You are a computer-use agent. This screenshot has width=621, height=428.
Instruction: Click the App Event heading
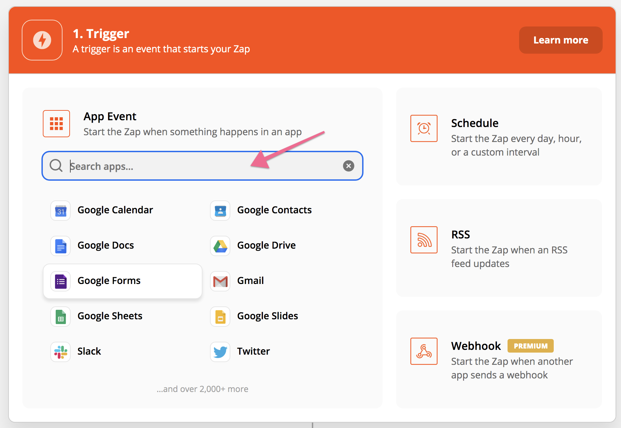[110, 117]
